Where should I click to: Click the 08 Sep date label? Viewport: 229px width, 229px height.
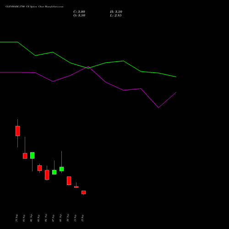pos(60,218)
